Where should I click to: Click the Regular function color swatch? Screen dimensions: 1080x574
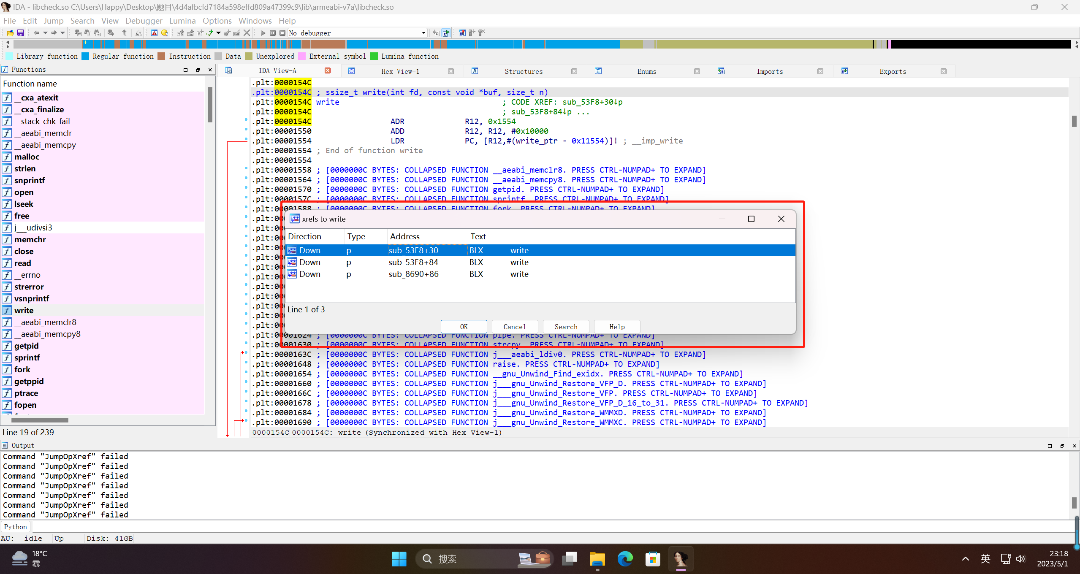tap(85, 56)
